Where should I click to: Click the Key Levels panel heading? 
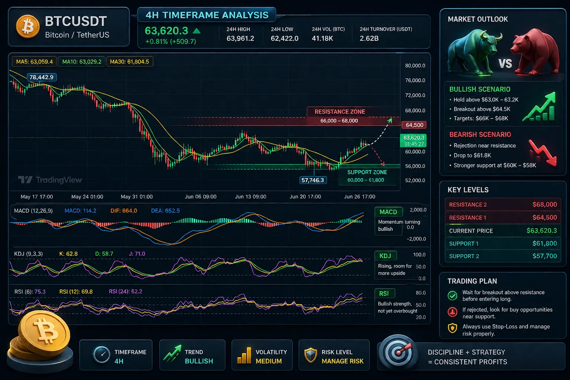(x=468, y=190)
